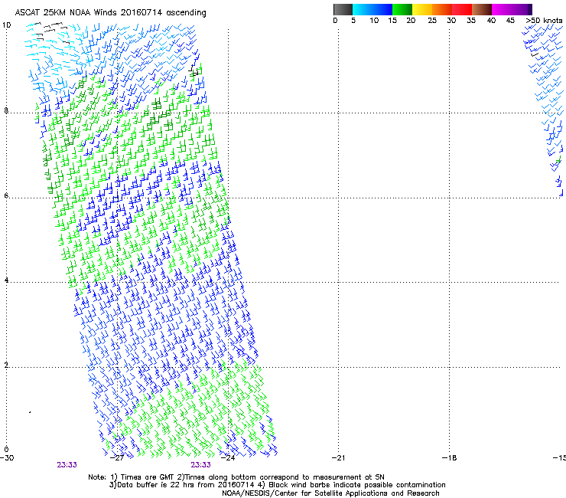Select the cyan-blue 5-15 knots color band
The image size is (566, 498).
372,9
